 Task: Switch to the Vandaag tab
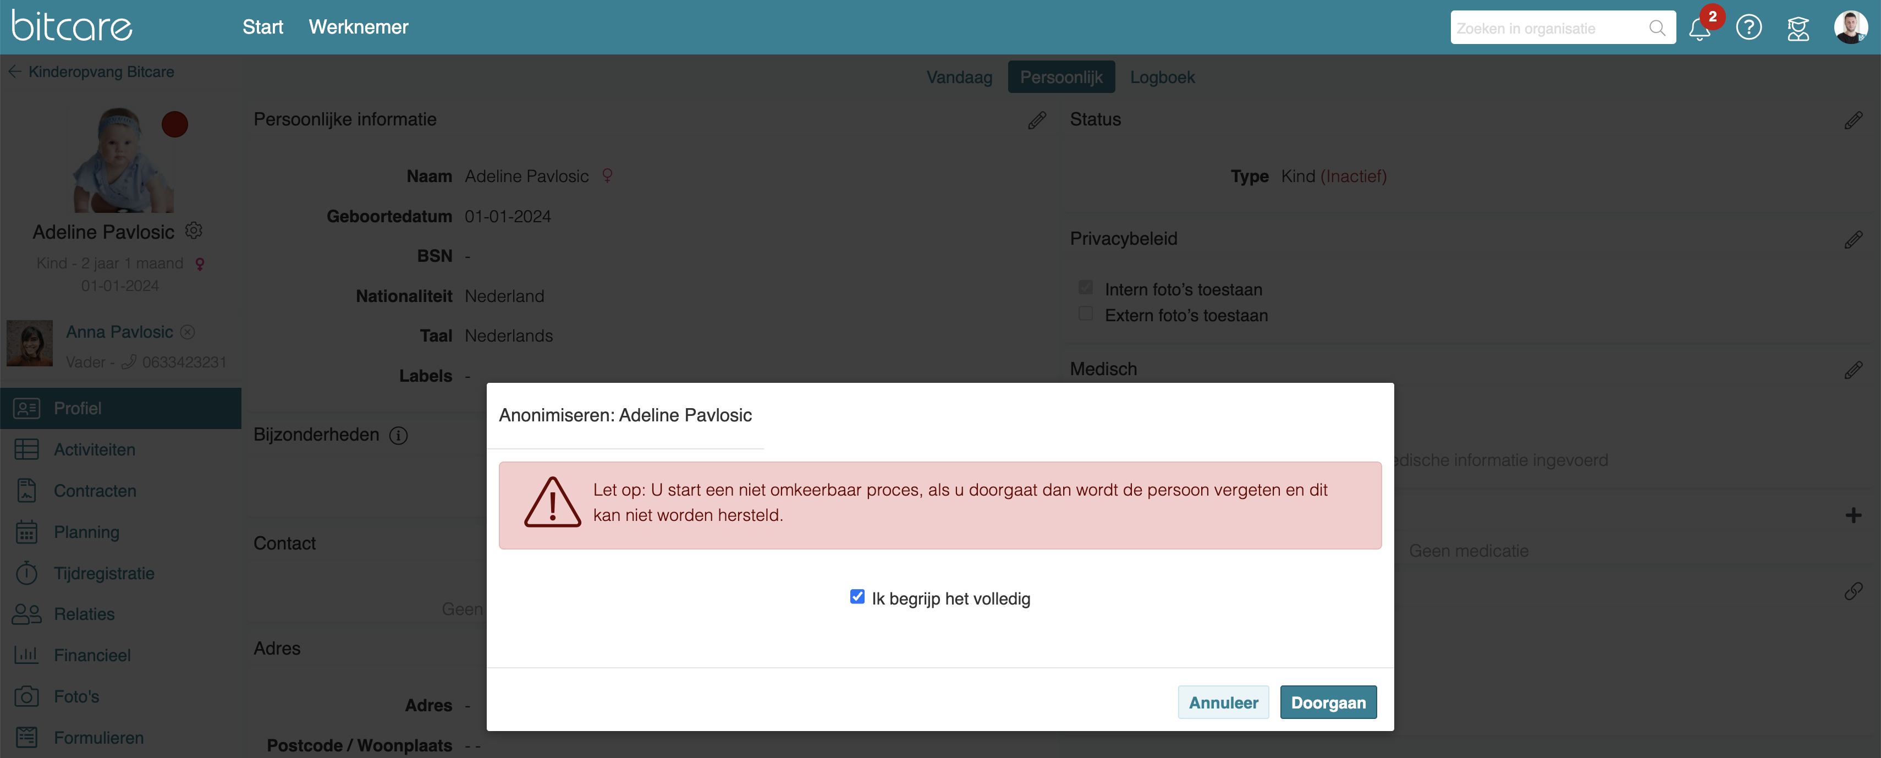(959, 78)
